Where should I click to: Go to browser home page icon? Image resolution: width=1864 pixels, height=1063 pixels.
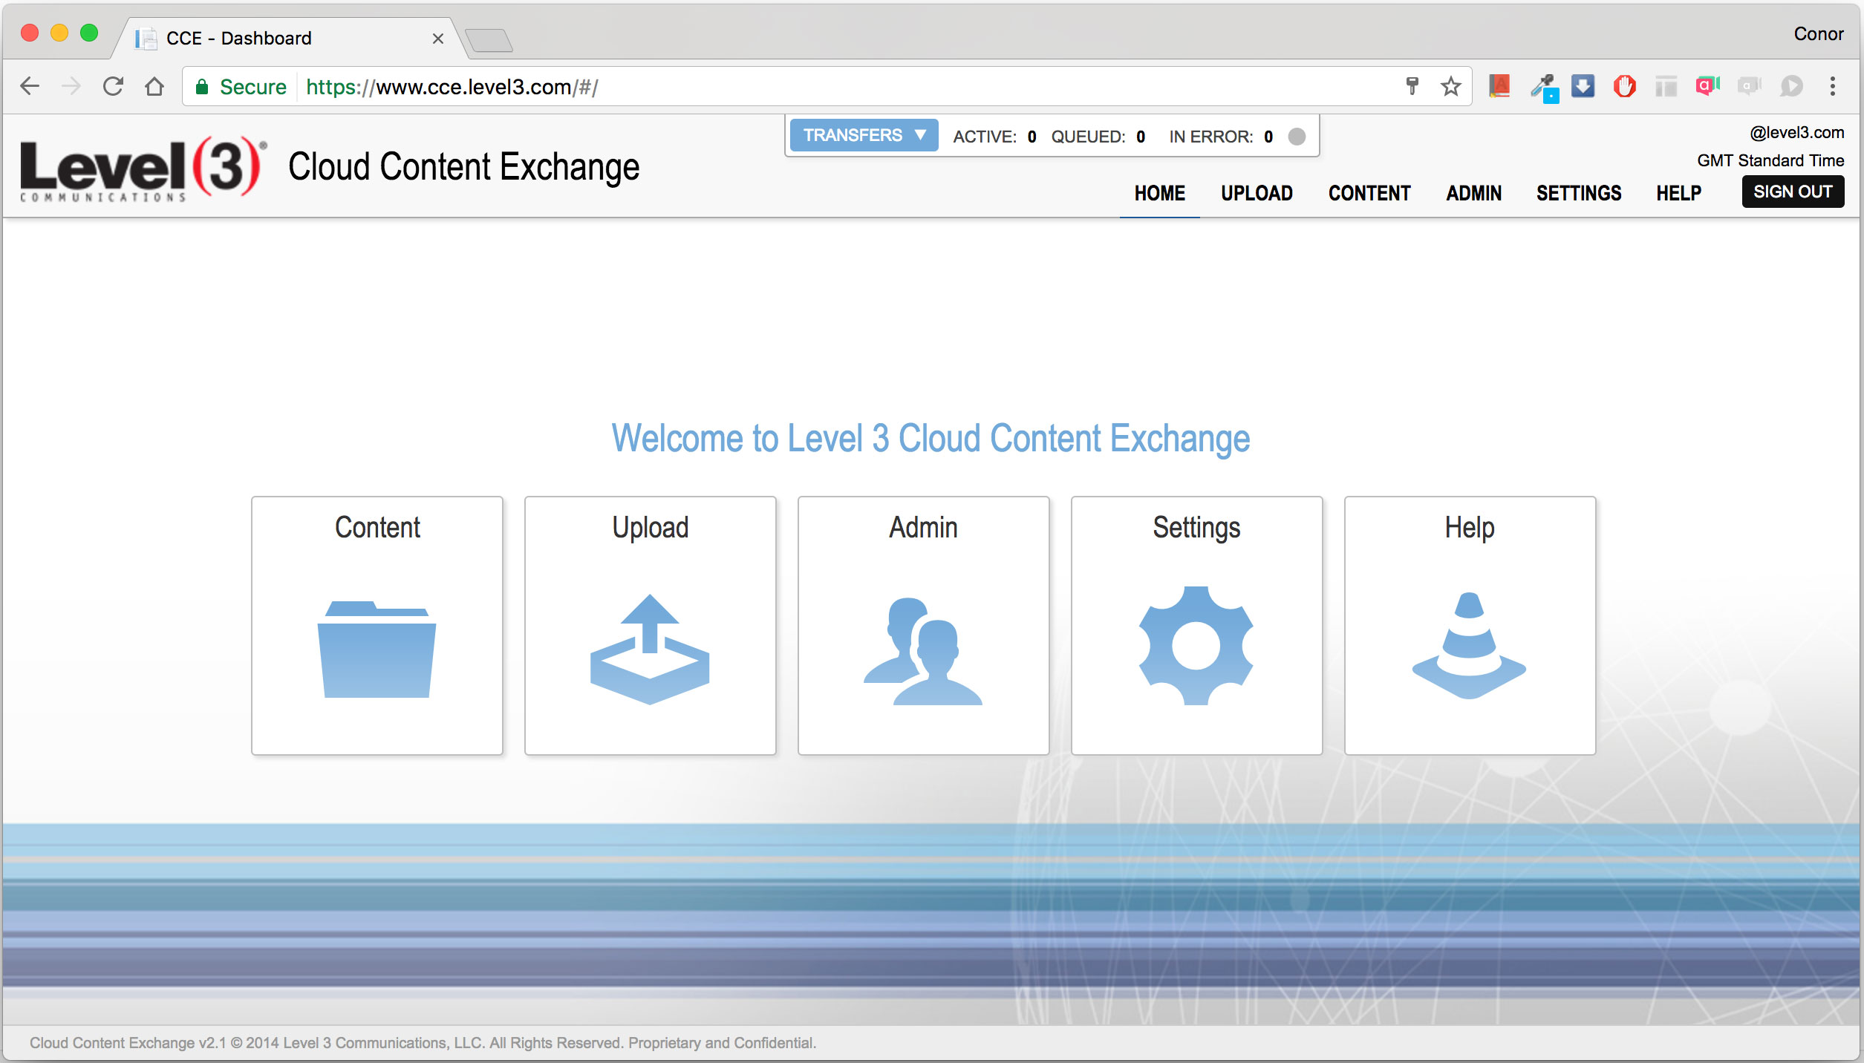[154, 87]
